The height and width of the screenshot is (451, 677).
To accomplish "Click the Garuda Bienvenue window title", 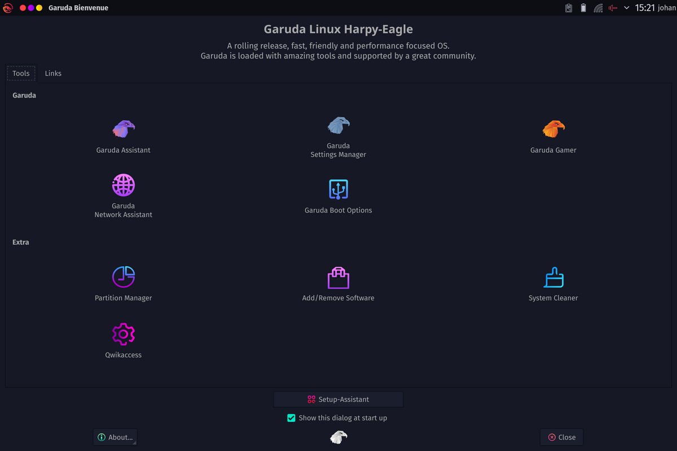I will click(78, 8).
